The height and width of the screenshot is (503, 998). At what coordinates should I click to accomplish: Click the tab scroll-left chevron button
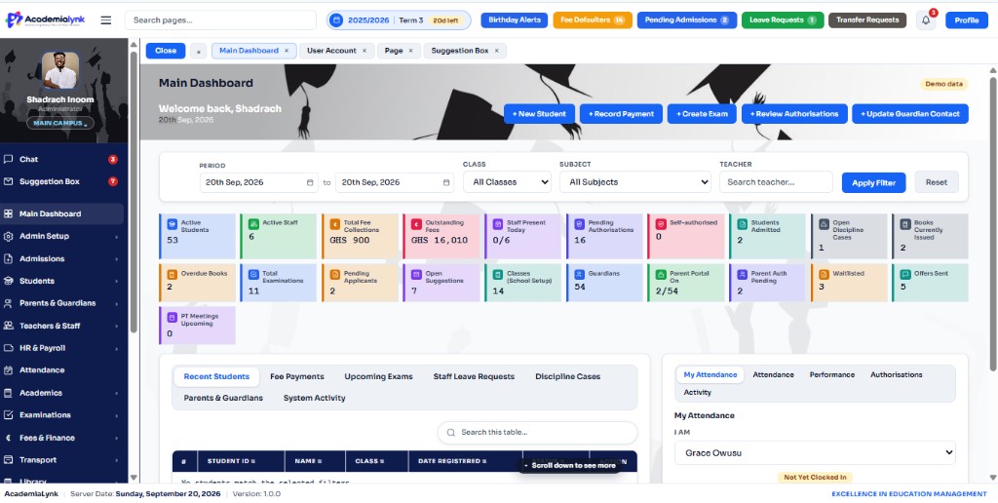[x=198, y=51]
